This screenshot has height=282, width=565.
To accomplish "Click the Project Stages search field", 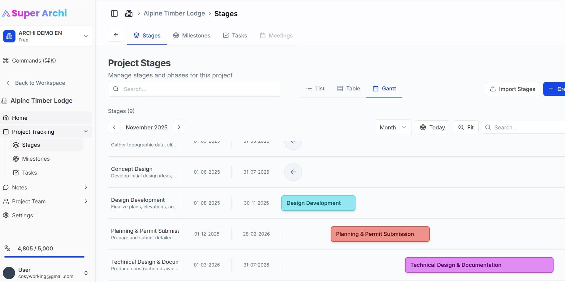I will (194, 89).
